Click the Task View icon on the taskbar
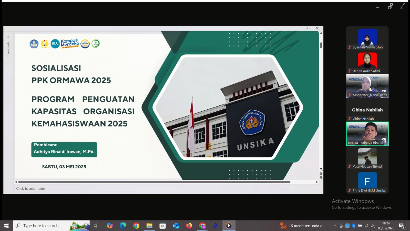 [96, 226]
